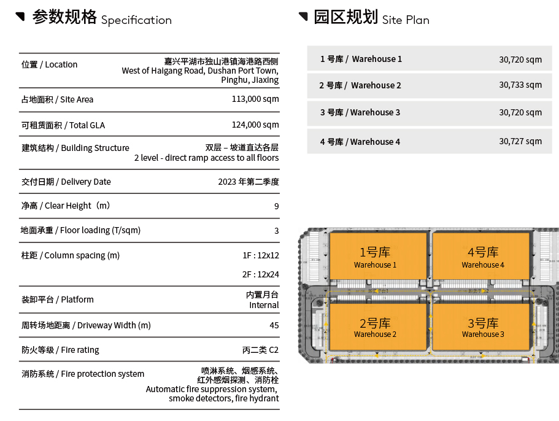Viewport: 559px width, 421px height.
Task: Click the Warehouse 4 row in Site Plan list
Action: [429, 142]
